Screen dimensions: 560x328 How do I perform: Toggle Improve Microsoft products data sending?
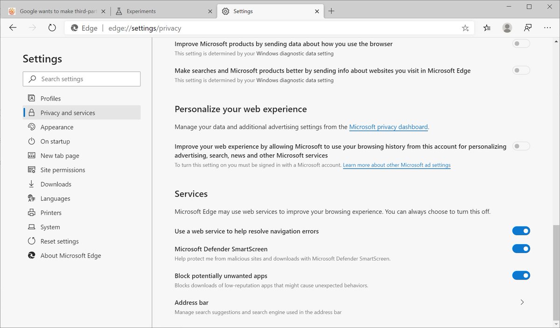[x=521, y=44]
